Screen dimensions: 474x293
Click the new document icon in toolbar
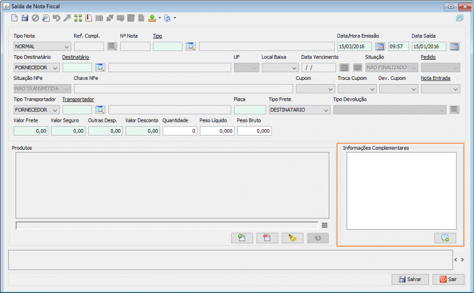tap(14, 18)
